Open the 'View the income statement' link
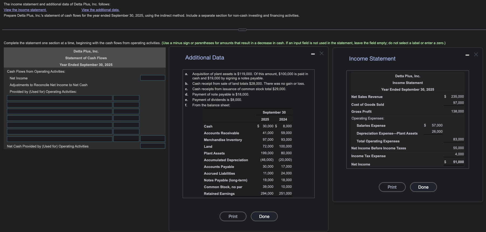486x232 pixels. (25, 10)
